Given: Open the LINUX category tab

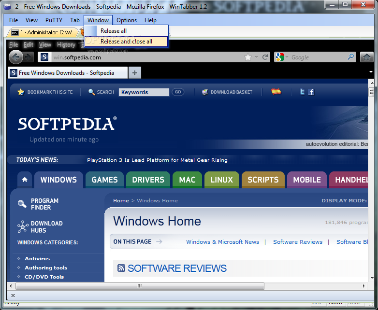Looking at the screenshot, I should pyautogui.click(x=222, y=180).
